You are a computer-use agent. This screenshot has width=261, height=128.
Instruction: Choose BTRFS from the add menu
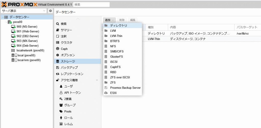(123, 41)
